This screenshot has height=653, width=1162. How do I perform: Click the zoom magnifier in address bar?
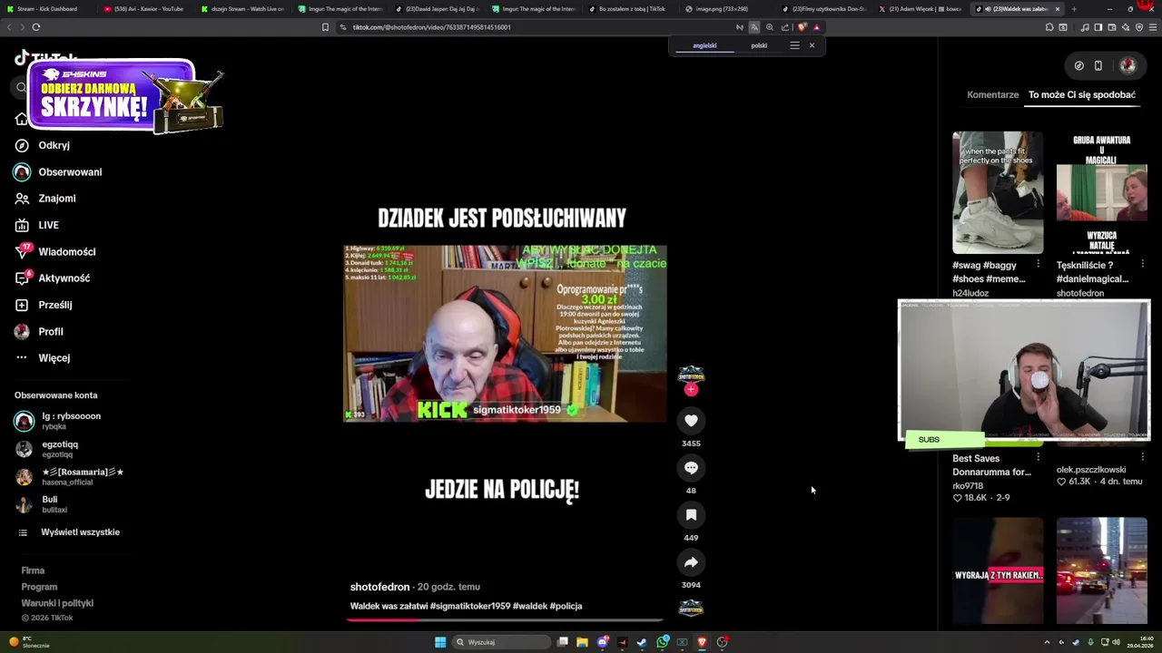tap(770, 27)
